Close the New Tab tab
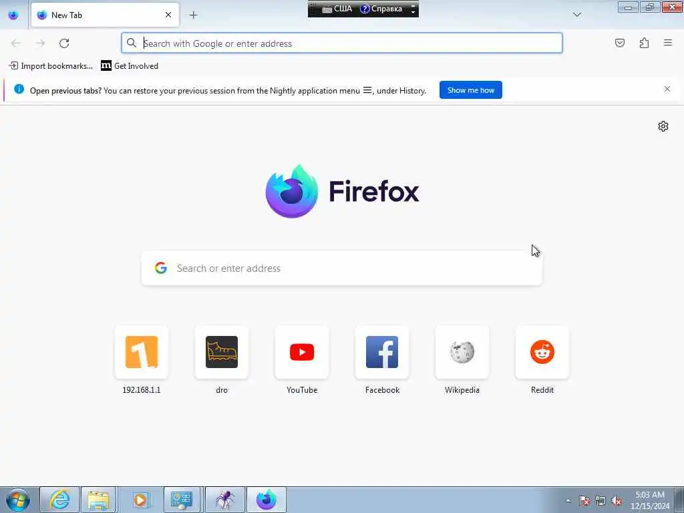 pos(168,15)
